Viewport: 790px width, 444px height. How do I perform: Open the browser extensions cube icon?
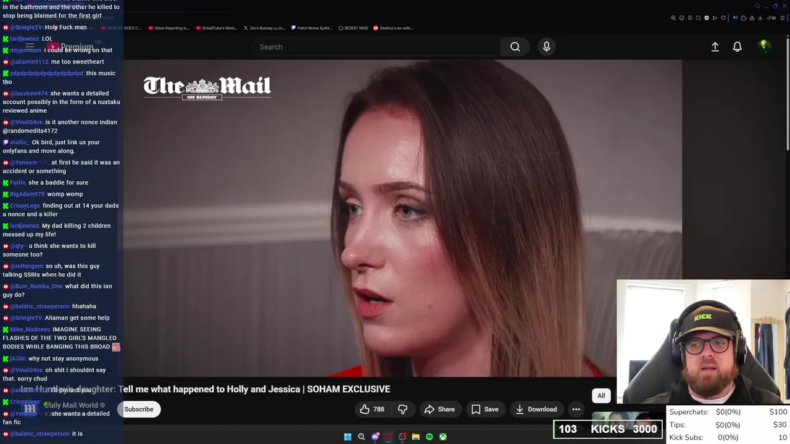point(744,18)
